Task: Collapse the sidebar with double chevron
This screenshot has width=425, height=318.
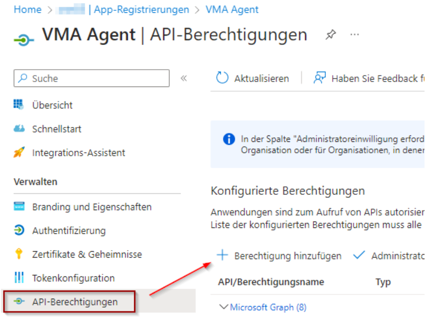Action: [x=184, y=78]
